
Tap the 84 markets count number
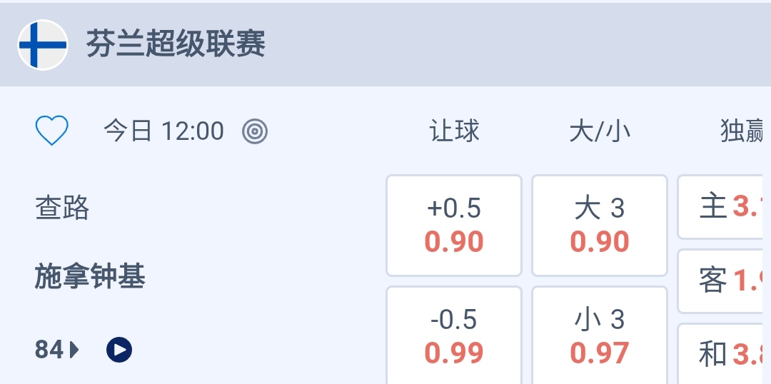pos(49,349)
